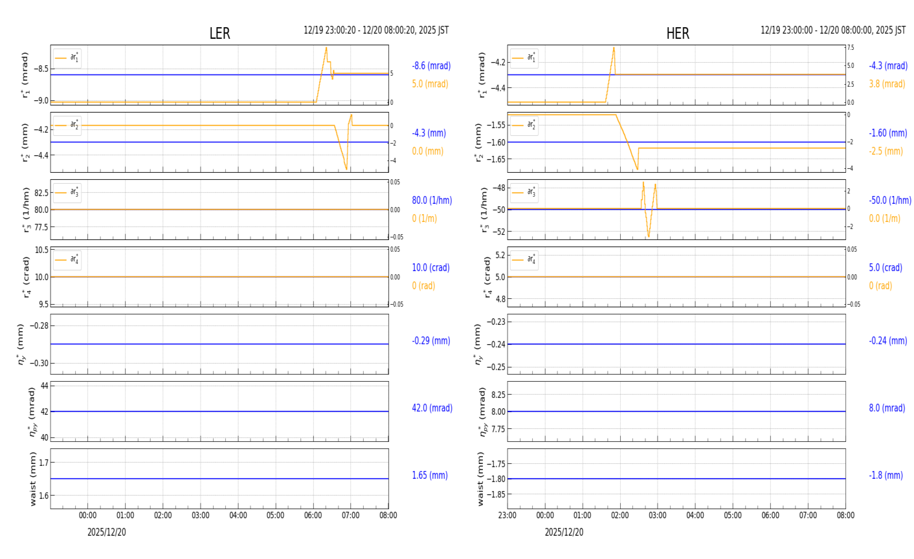Click the LER plot title

pos(220,34)
